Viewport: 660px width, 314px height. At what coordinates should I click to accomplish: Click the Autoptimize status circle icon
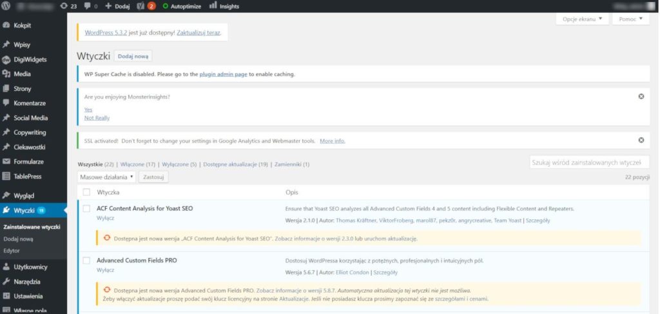pyautogui.click(x=166, y=6)
